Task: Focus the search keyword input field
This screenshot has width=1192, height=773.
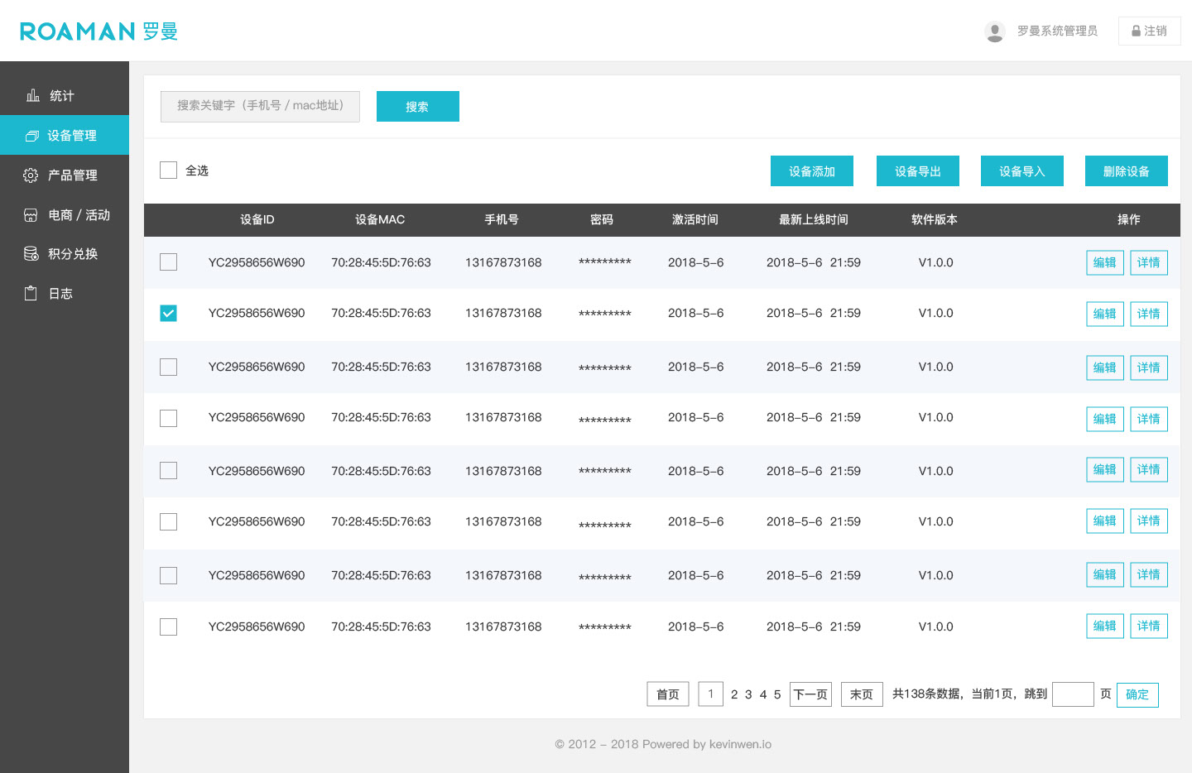Action: click(260, 106)
